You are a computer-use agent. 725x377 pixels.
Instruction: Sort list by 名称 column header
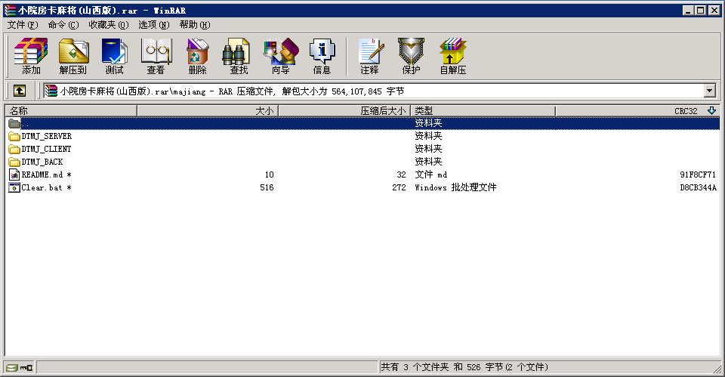(x=71, y=111)
